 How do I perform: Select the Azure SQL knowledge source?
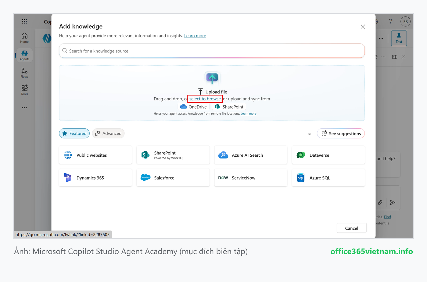(x=328, y=178)
